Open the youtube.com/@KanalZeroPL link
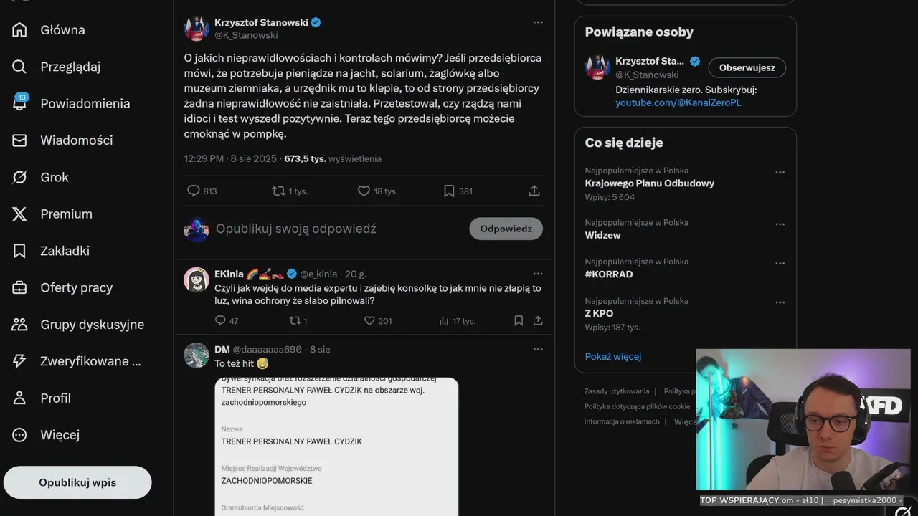This screenshot has height=516, width=918. (x=678, y=102)
